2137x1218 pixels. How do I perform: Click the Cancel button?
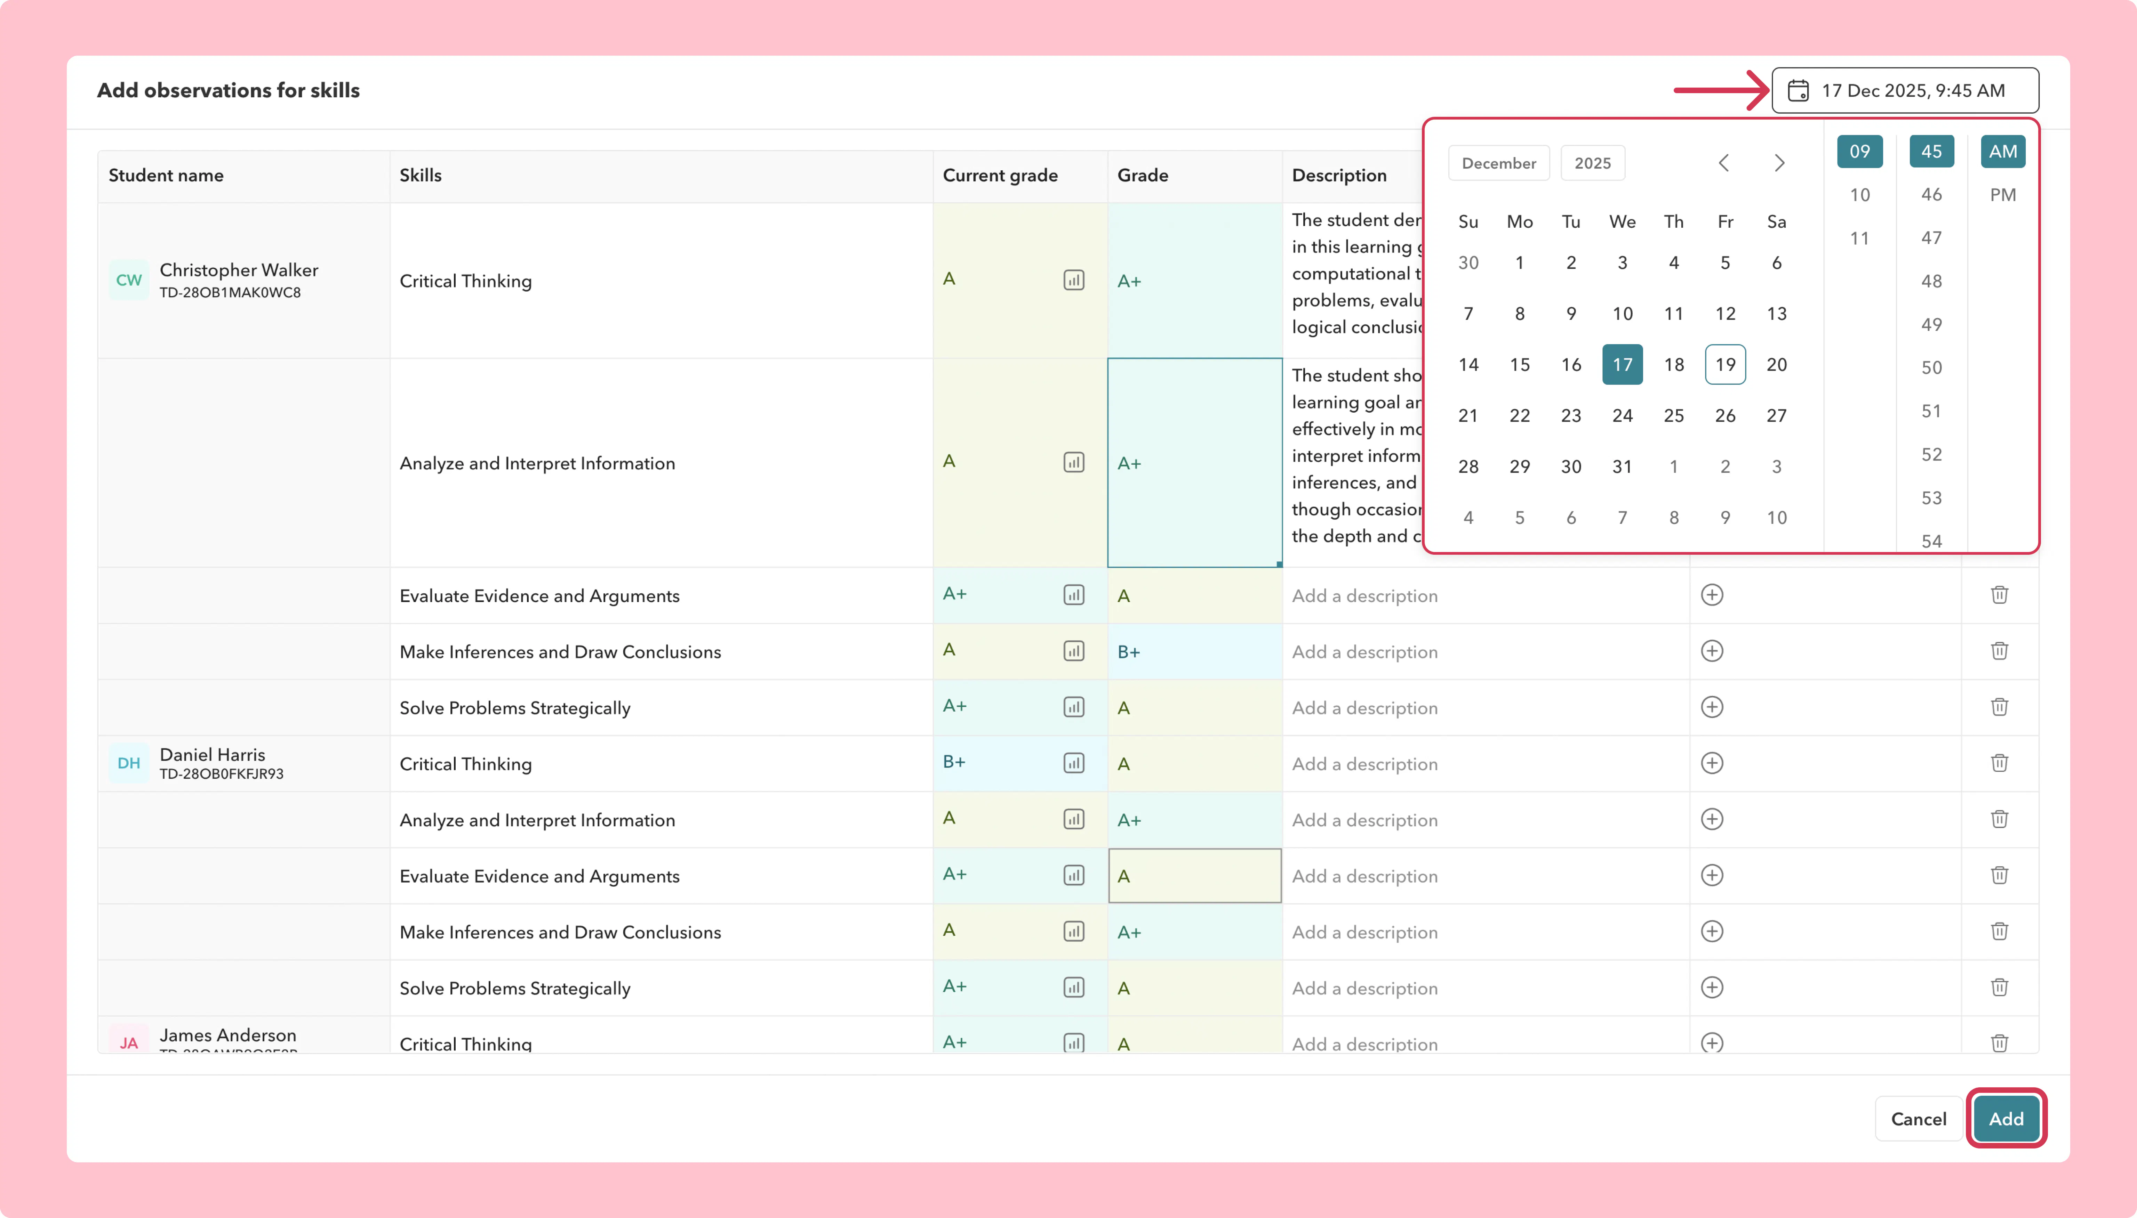[x=1919, y=1119]
